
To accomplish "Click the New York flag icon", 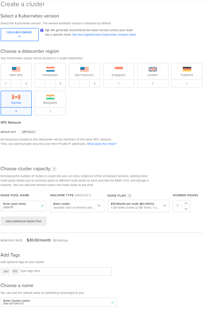I will [x=16, y=69].
